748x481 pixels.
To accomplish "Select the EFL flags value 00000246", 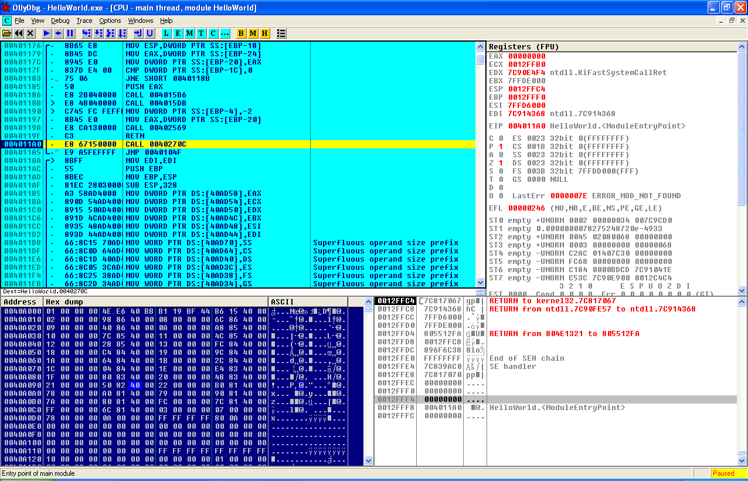I will 526,208.
